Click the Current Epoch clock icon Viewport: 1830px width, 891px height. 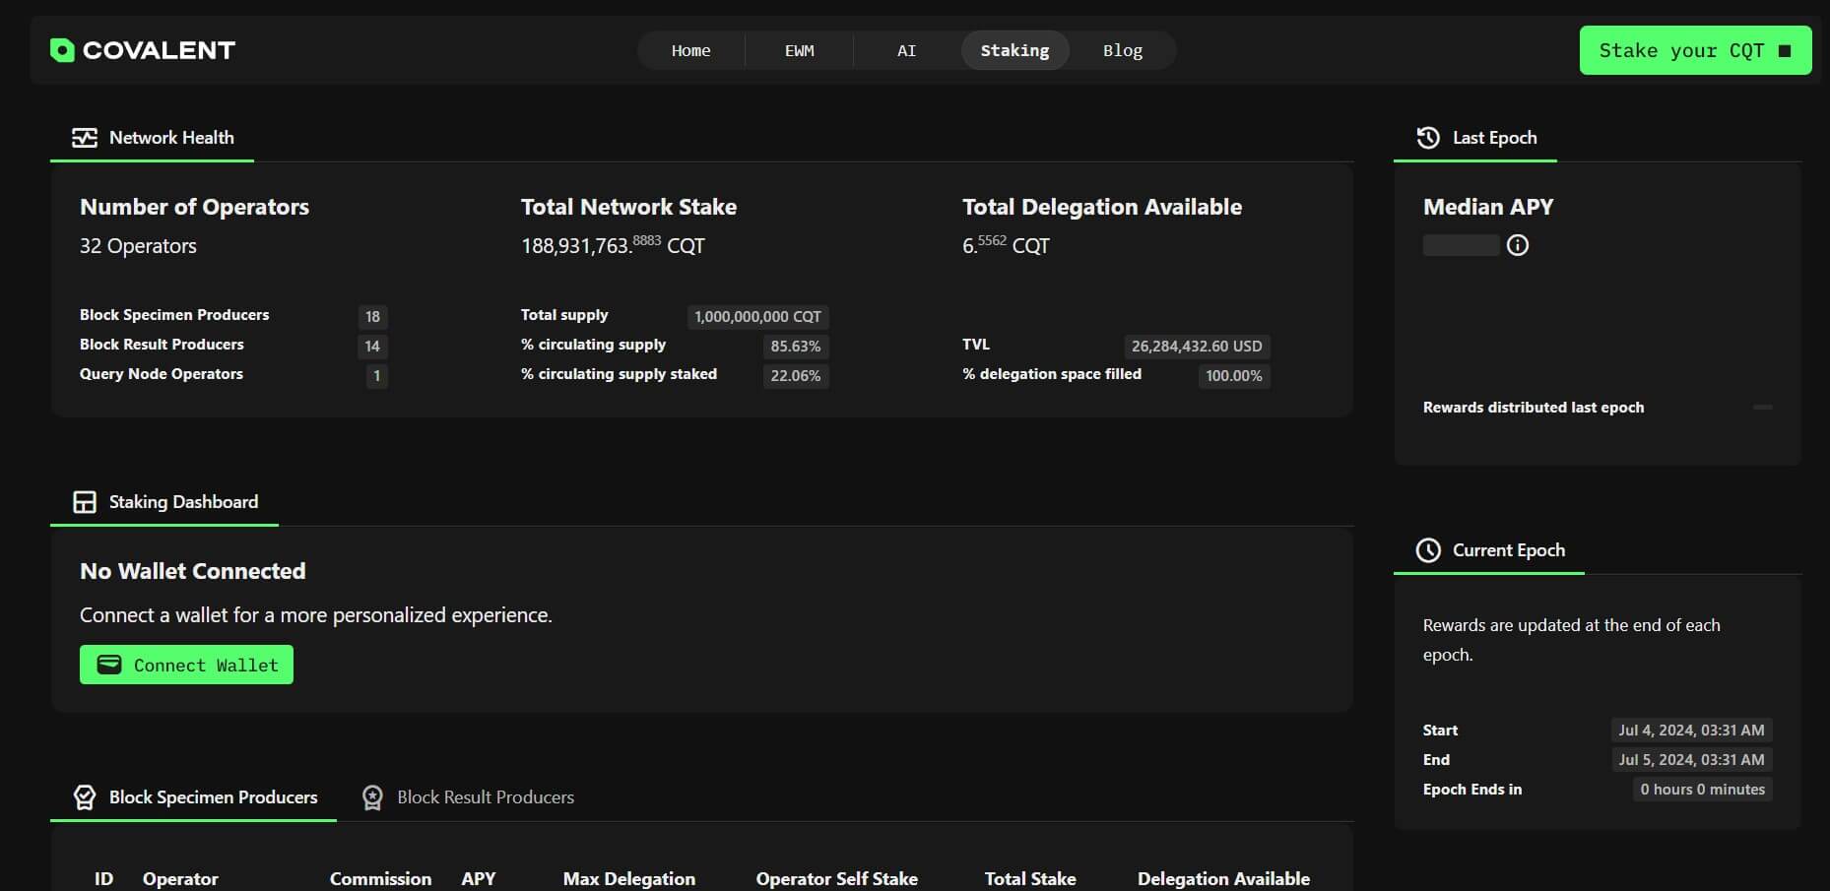[x=1428, y=550]
